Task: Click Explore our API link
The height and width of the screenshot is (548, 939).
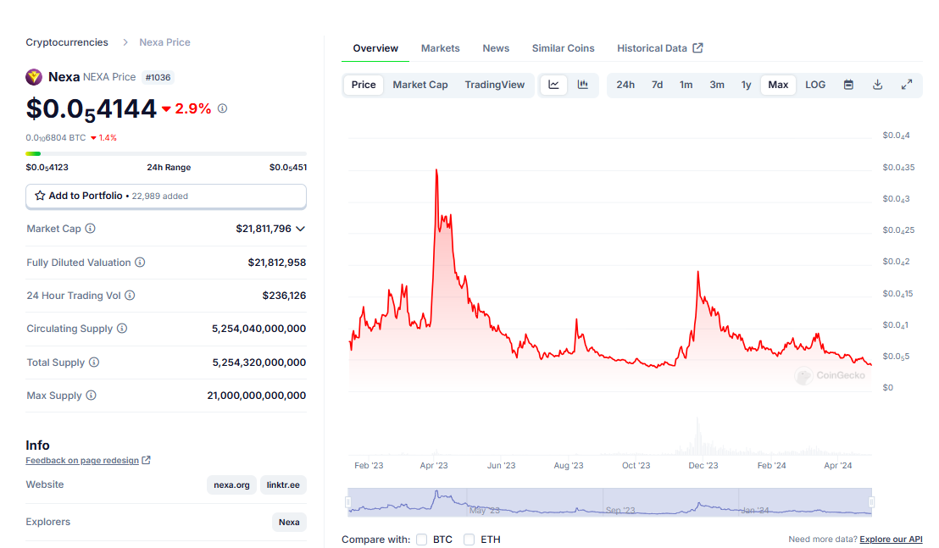Action: (x=891, y=539)
